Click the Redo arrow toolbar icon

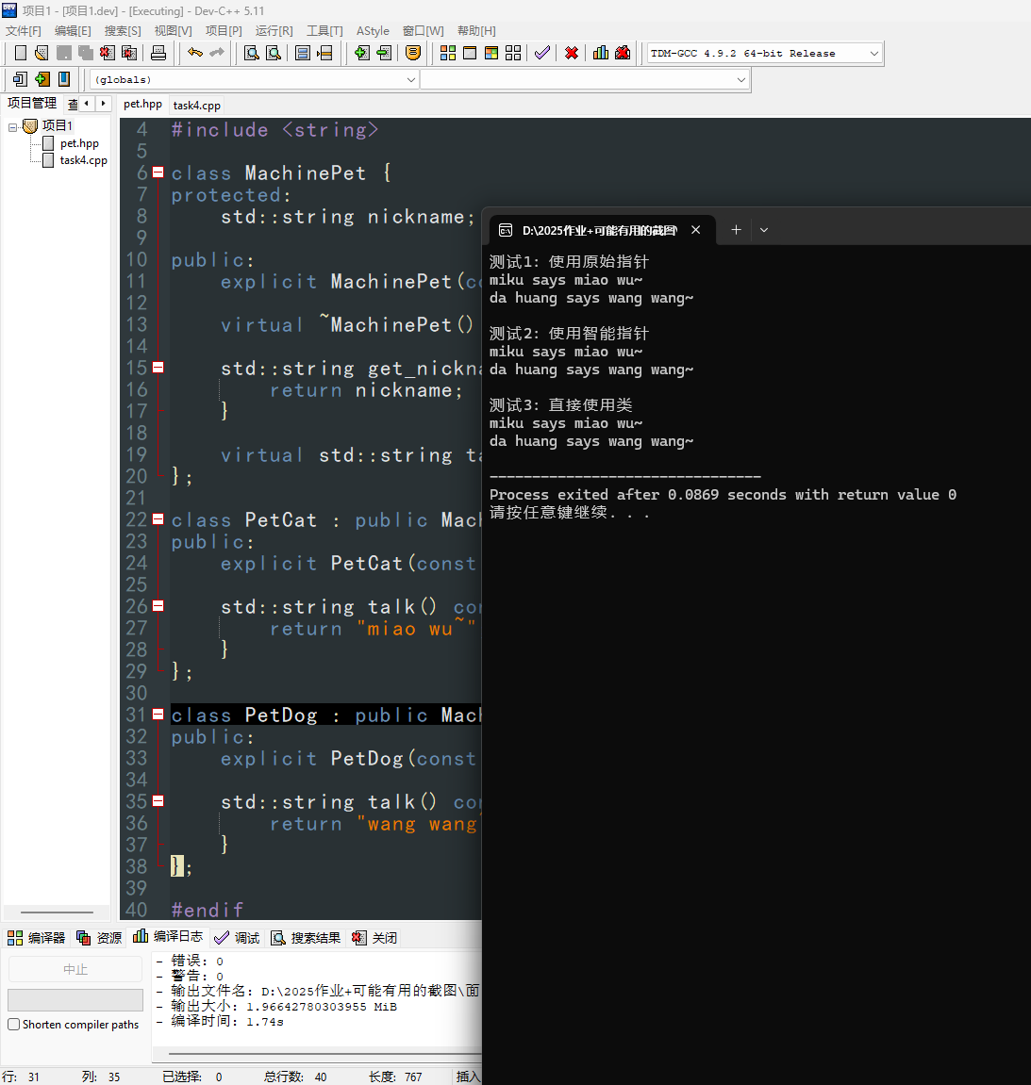pos(217,53)
